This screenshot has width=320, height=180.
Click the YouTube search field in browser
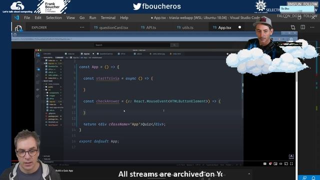[x=132, y=45]
